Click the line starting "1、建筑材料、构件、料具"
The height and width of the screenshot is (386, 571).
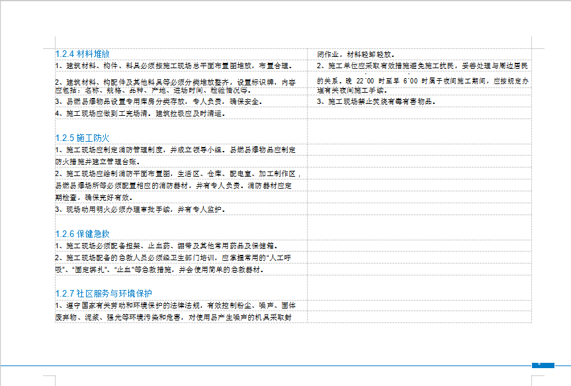174,66
